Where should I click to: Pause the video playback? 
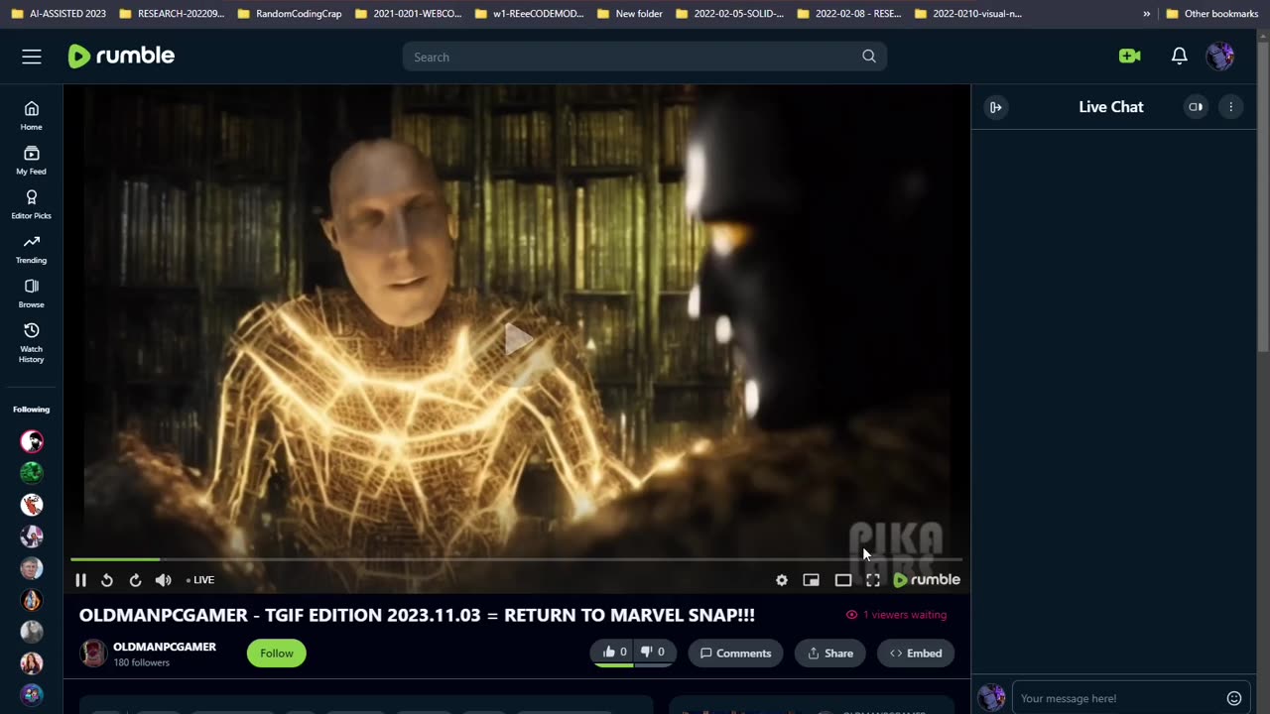tap(80, 580)
